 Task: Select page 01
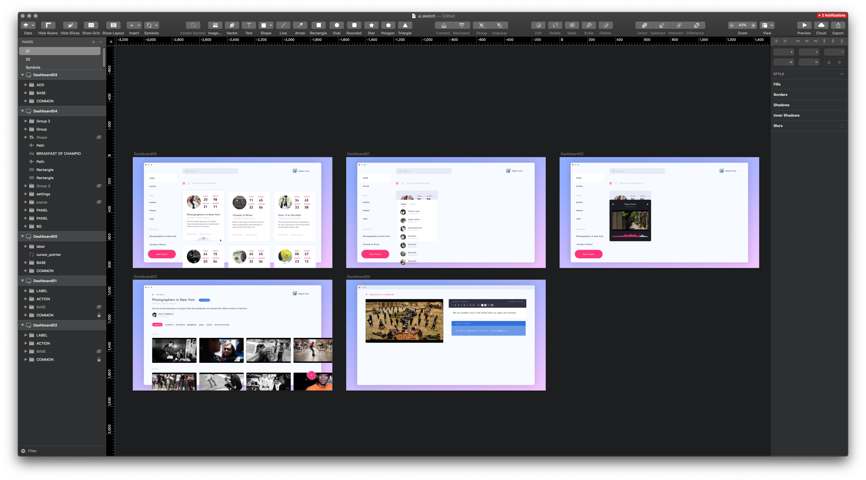point(60,51)
